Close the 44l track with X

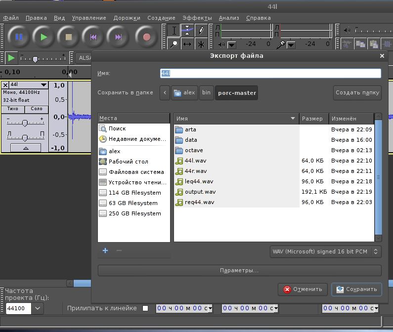point(5,85)
